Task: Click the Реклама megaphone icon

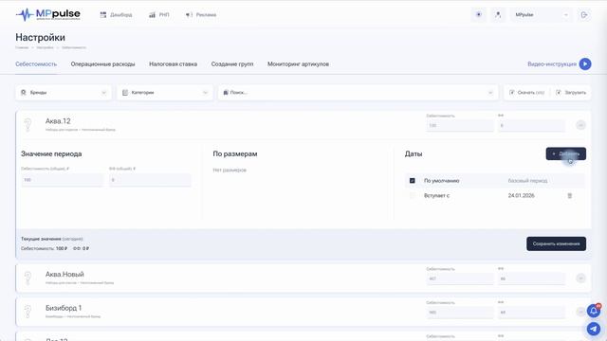Action: click(189, 15)
